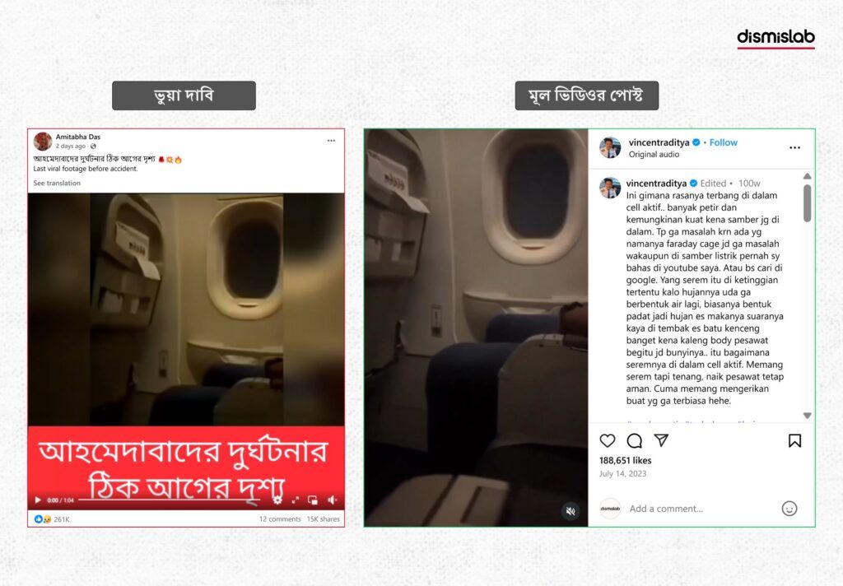Open three-dot menu on Instagram post
The image size is (843, 586).
(x=794, y=147)
